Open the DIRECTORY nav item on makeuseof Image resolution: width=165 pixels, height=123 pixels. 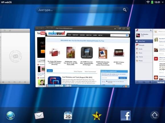75,35
